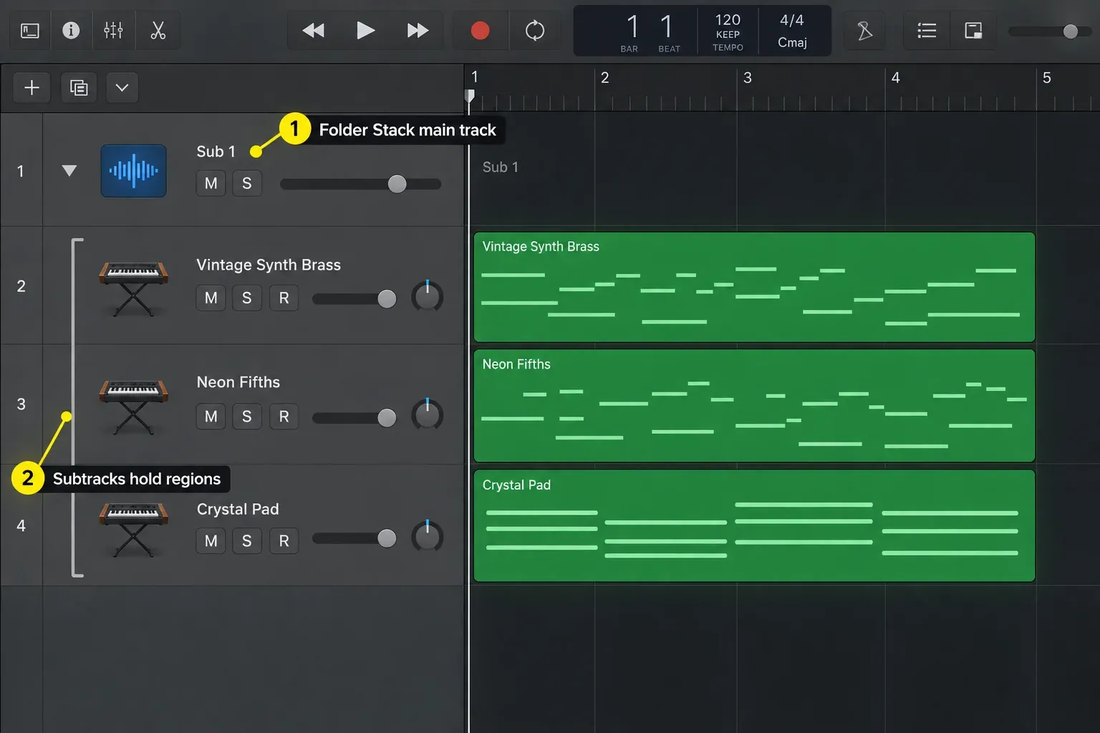Select the scissors edit tool
Image resolution: width=1100 pixels, height=733 pixels.
coord(158,31)
